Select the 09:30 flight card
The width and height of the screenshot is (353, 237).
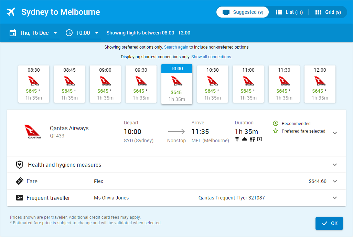coord(141,84)
